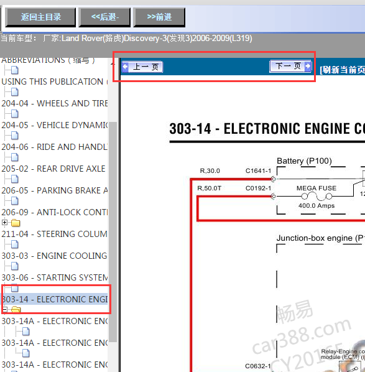Select highlighted 303-14 - ELECTRONIC ENGINE entry

pyautogui.click(x=54, y=299)
